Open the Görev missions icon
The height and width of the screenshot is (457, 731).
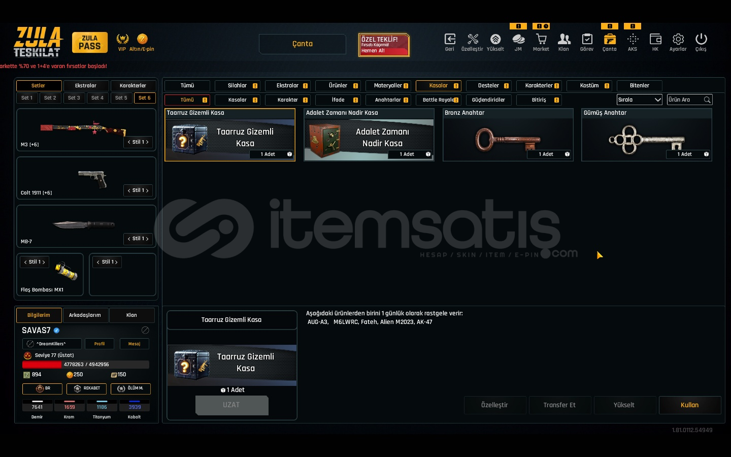click(587, 40)
